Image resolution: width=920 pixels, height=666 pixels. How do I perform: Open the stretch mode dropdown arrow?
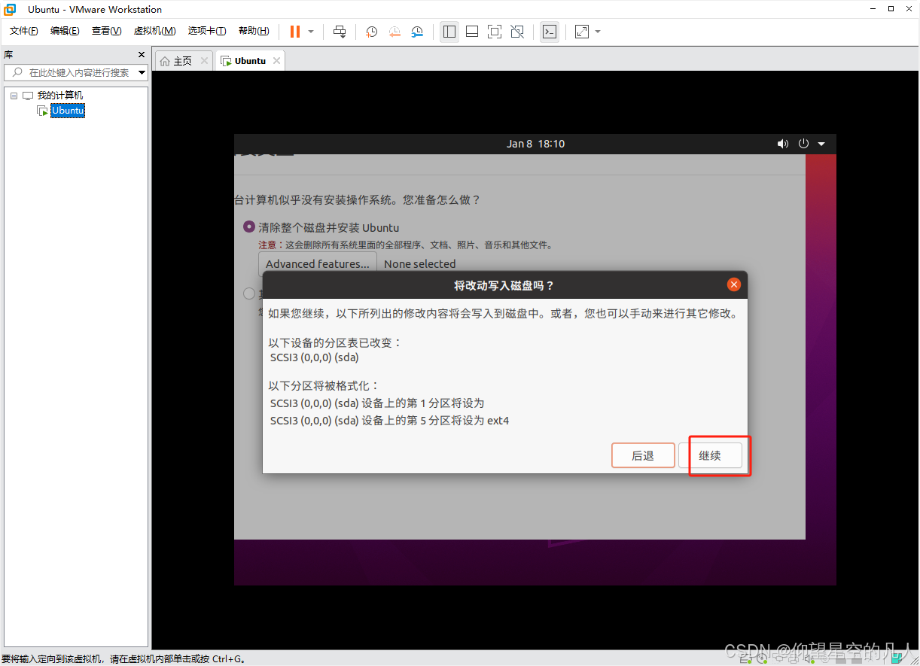(598, 32)
